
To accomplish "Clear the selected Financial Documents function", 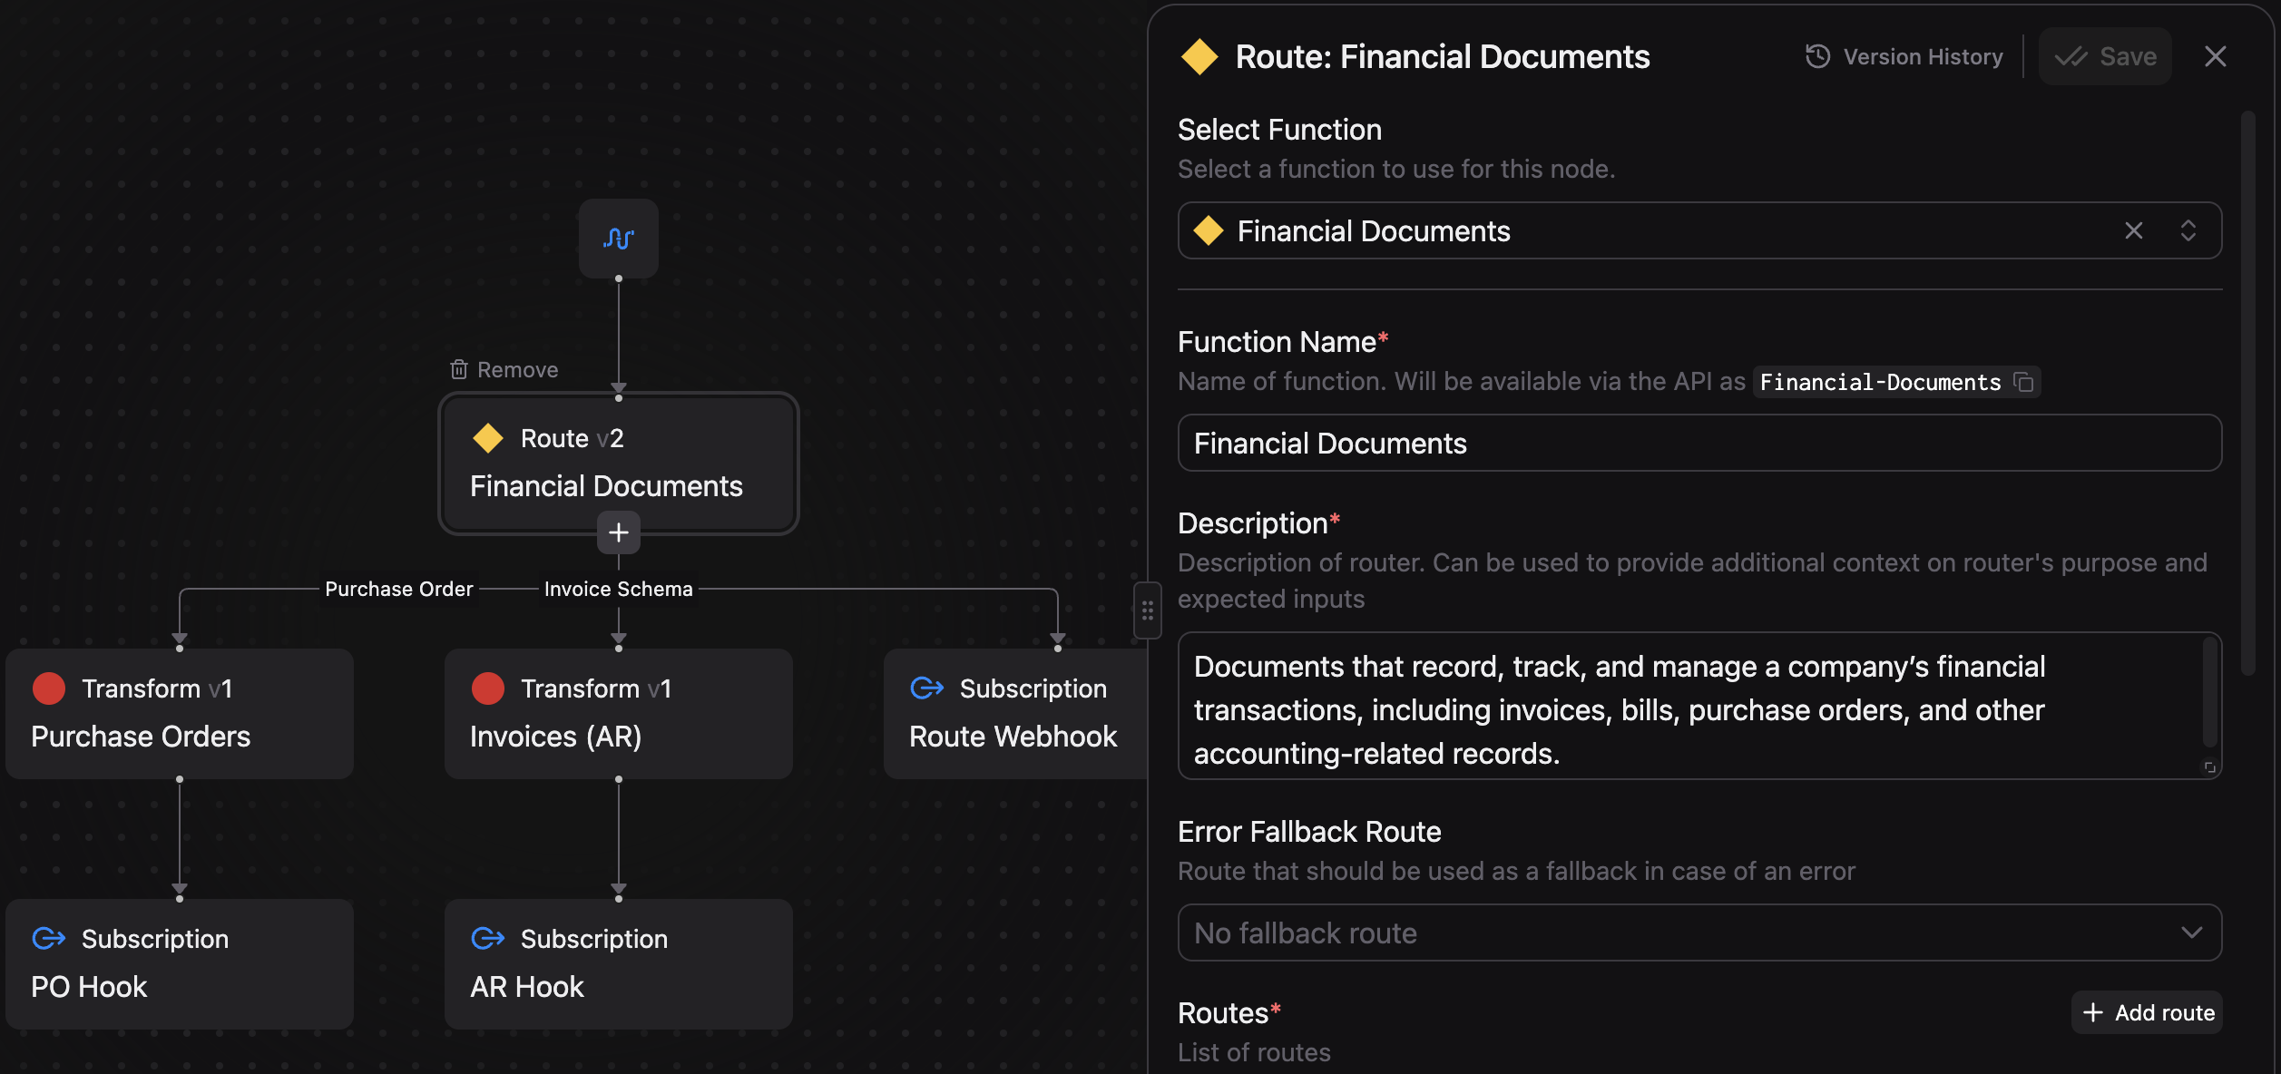I will (x=2133, y=230).
